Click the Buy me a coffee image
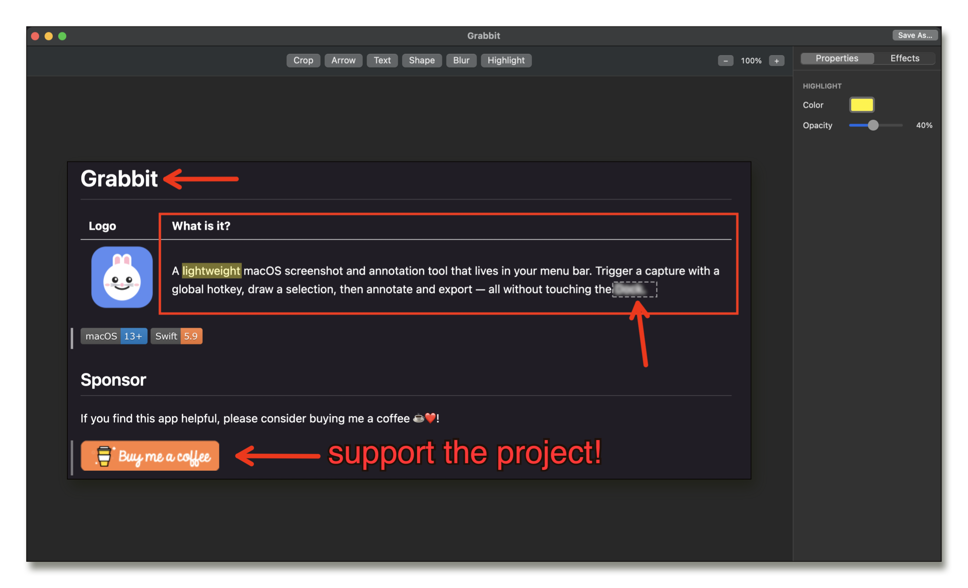Viewport: 968px width, 588px height. (x=150, y=456)
